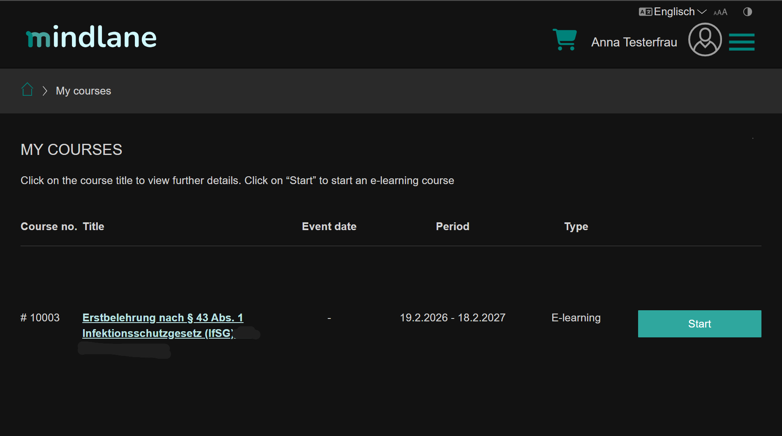This screenshot has width=782, height=436.
Task: Toggle the high contrast mode icon
Action: coord(747,12)
